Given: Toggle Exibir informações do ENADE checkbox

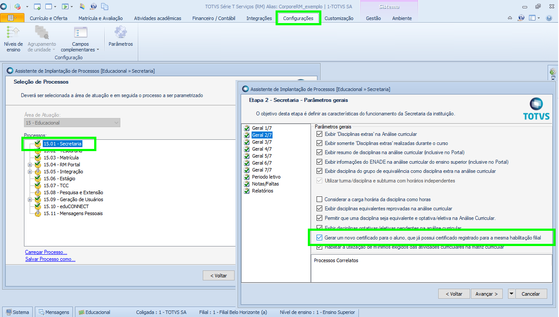Looking at the screenshot, I should click(x=320, y=162).
